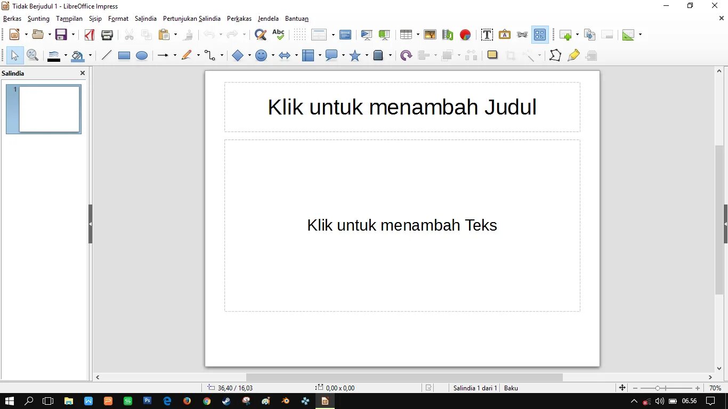Select the Ellipse shape tool
This screenshot has height=409, width=728.
tap(142, 55)
